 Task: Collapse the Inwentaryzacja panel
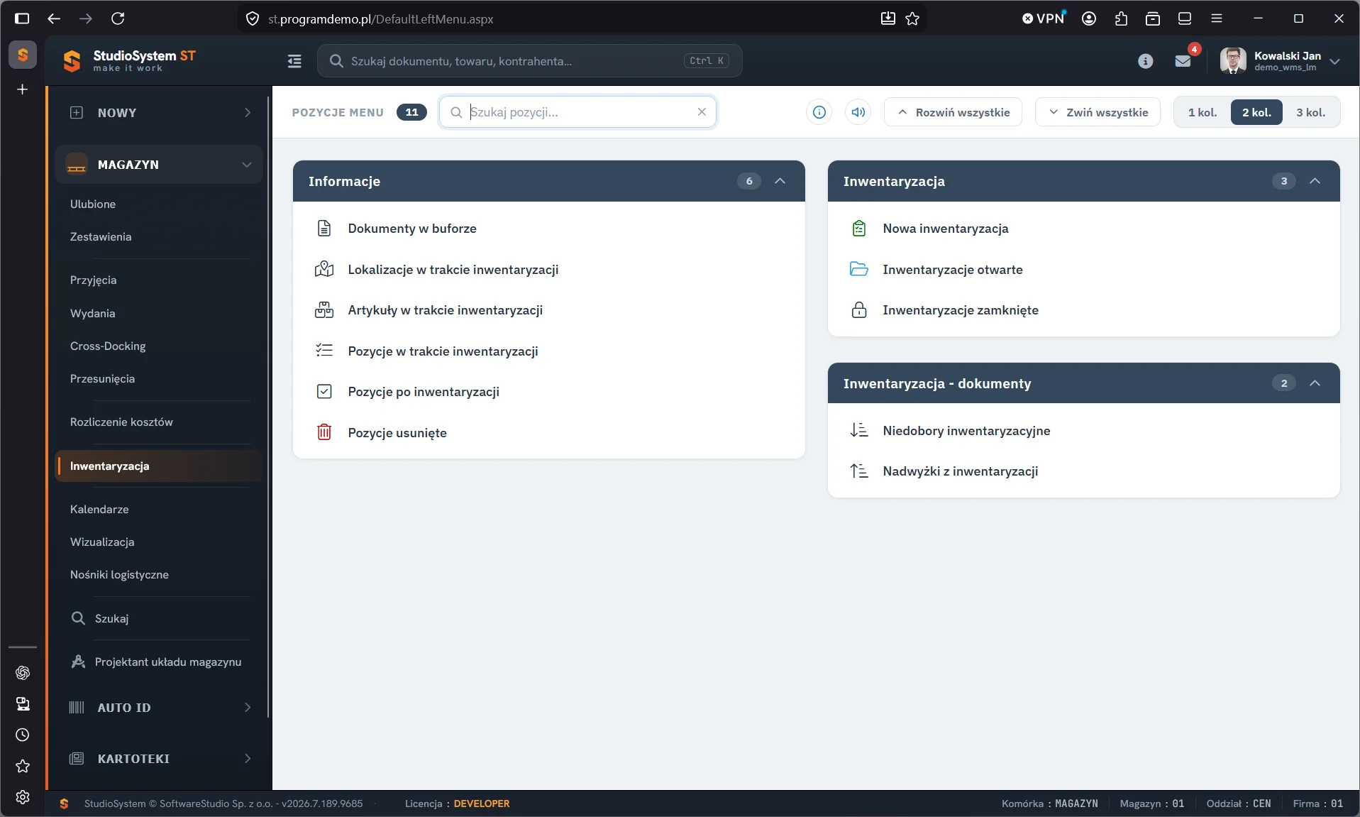[x=1315, y=181]
